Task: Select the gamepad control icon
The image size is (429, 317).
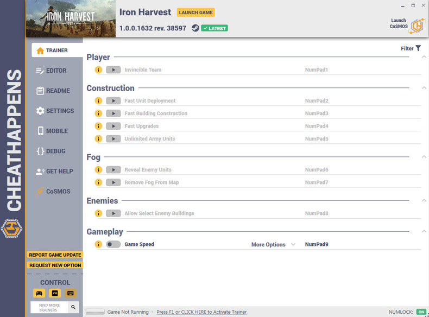Action: click(x=39, y=293)
